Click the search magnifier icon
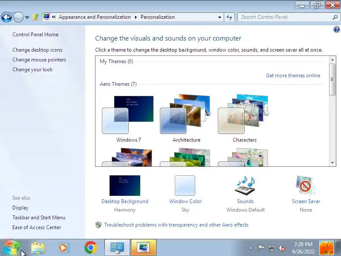Image resolution: width=341 pixels, height=256 pixels. click(x=335, y=17)
